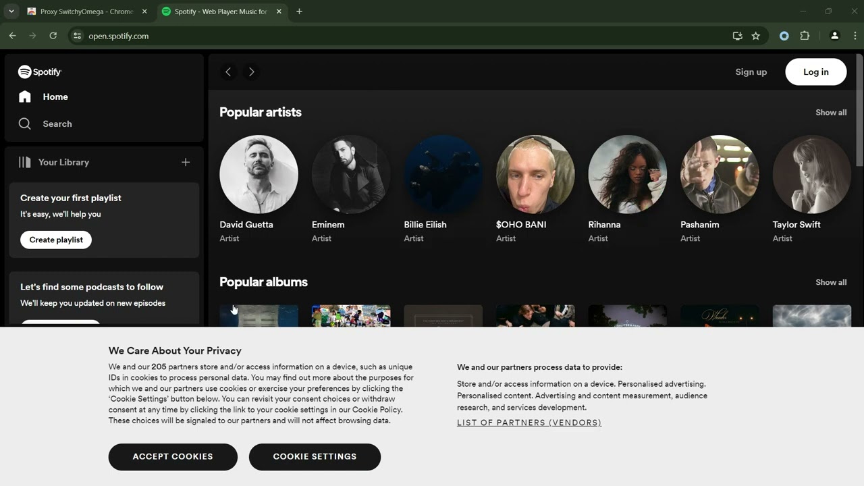Open the Chrome profile icon

pos(835,36)
